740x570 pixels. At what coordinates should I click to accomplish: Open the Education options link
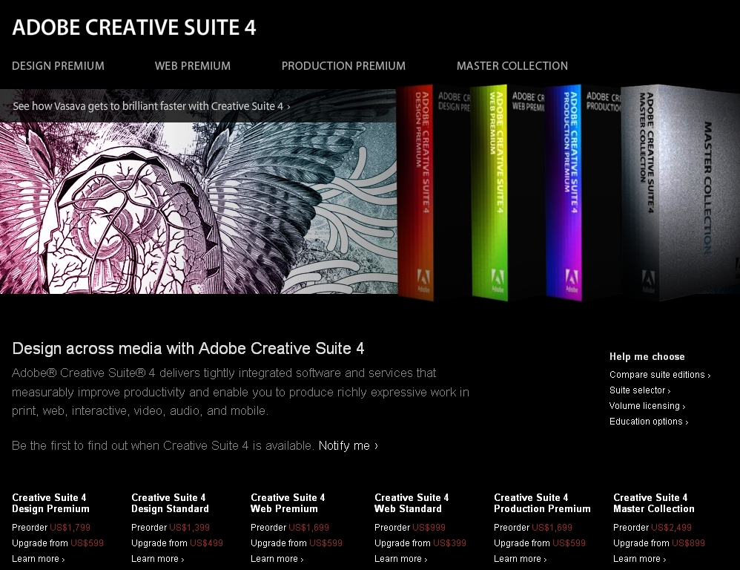pyautogui.click(x=648, y=422)
